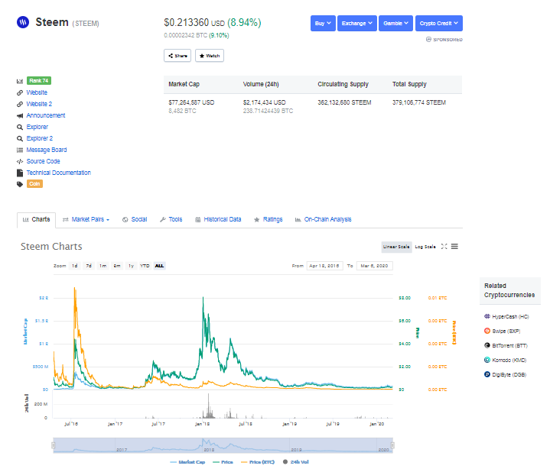Switch chart to Log Scale

click(425, 247)
